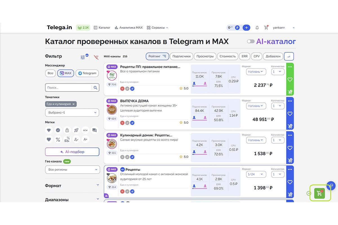This screenshot has height=225, width=338.
Task: Sort channels by the Подписчики tab
Action: point(181,56)
